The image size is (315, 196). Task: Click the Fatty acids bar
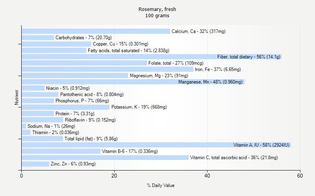54,51
